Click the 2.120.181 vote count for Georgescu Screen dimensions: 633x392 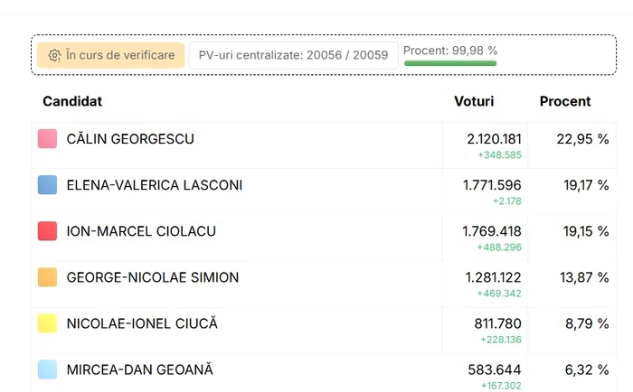pos(494,139)
